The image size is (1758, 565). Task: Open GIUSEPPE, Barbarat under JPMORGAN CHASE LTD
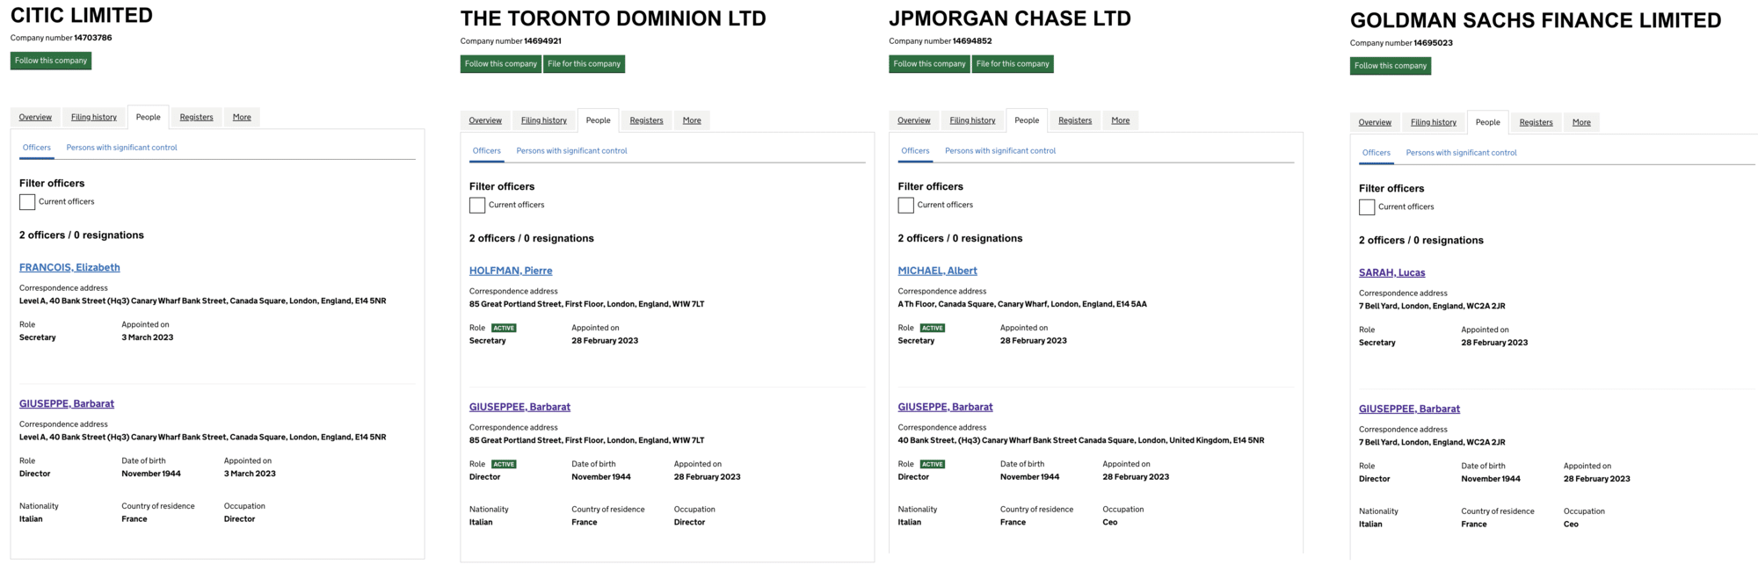pos(945,407)
